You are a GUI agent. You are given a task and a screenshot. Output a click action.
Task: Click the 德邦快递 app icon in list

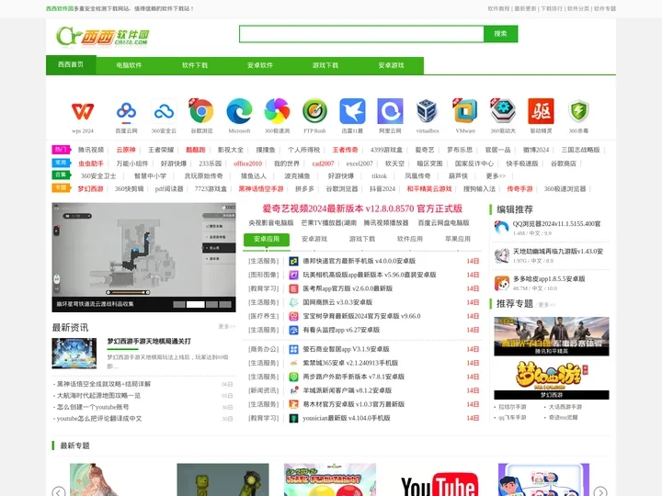tap(293, 261)
